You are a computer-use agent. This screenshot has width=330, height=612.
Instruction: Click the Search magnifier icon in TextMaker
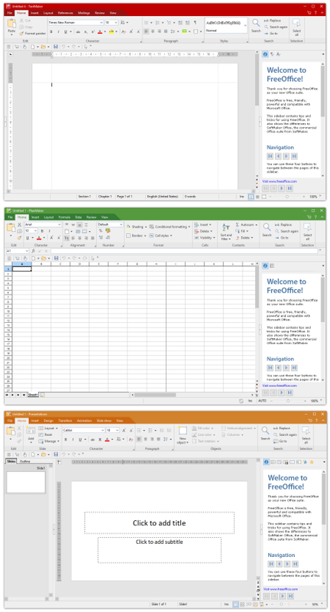click(x=256, y=23)
